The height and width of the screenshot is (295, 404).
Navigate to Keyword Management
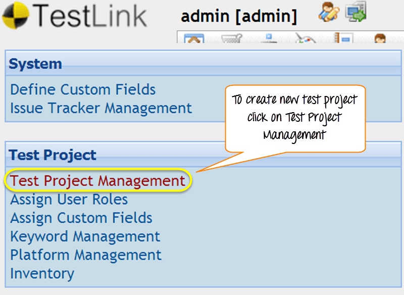[85, 236]
